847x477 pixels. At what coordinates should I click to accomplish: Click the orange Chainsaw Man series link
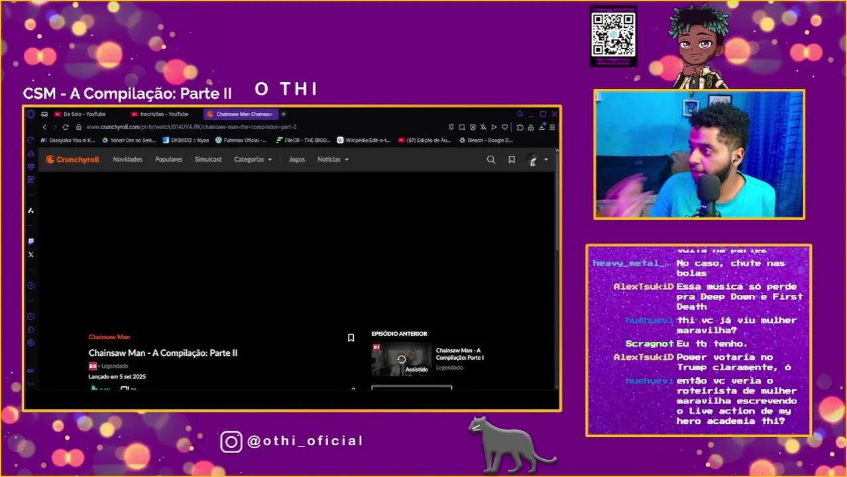coord(109,337)
